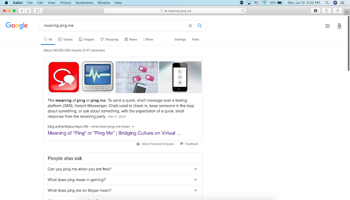Click the Feedback flag icon

[x=182, y=144]
